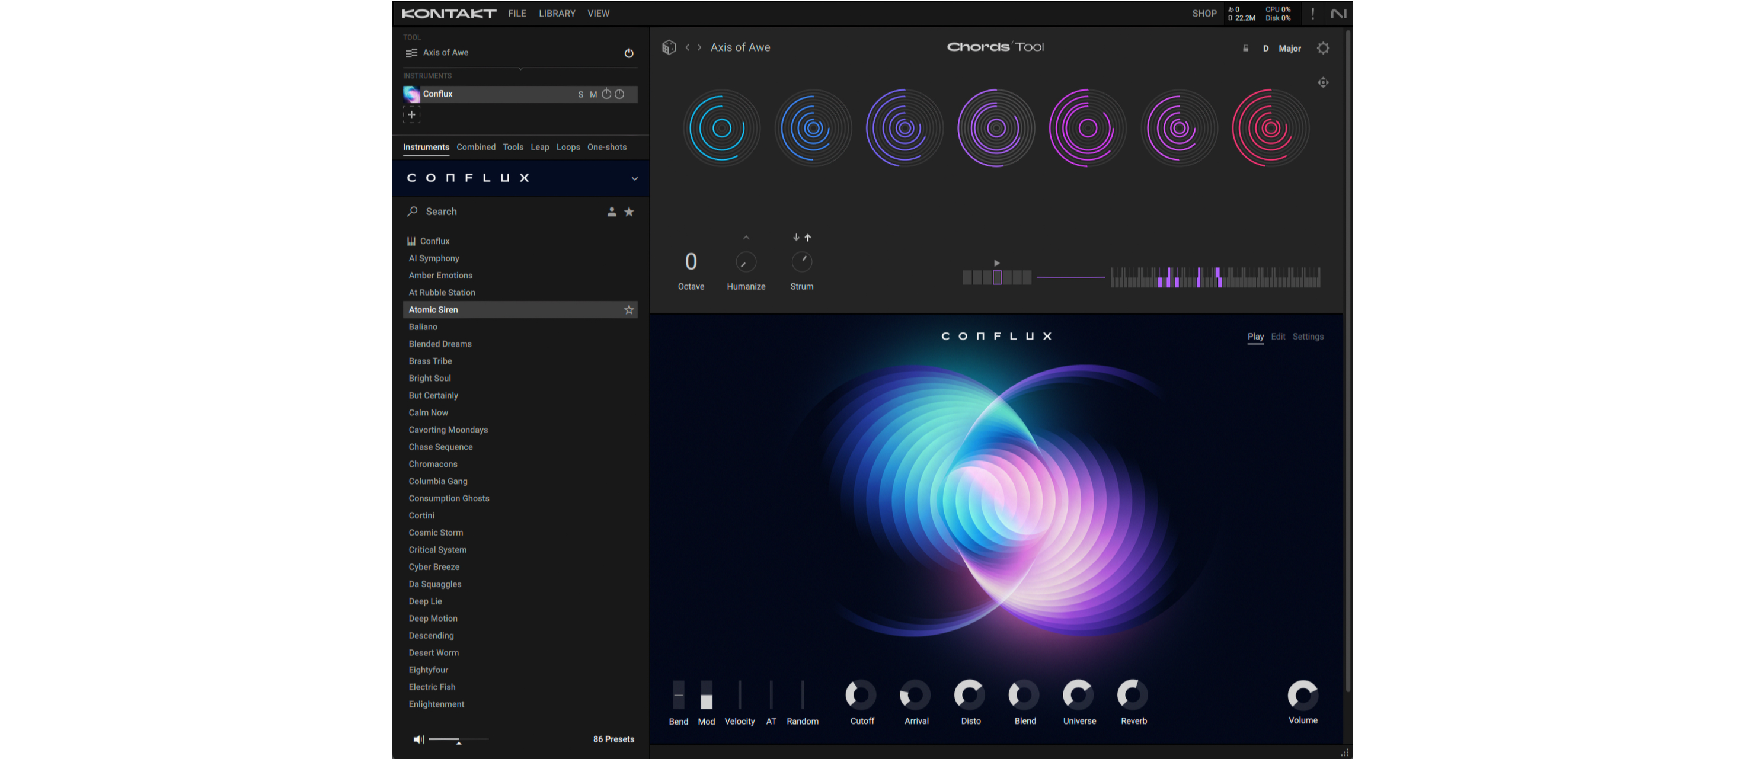1745x759 pixels.
Task: Select the cyan first chord pad
Action: 721,128
